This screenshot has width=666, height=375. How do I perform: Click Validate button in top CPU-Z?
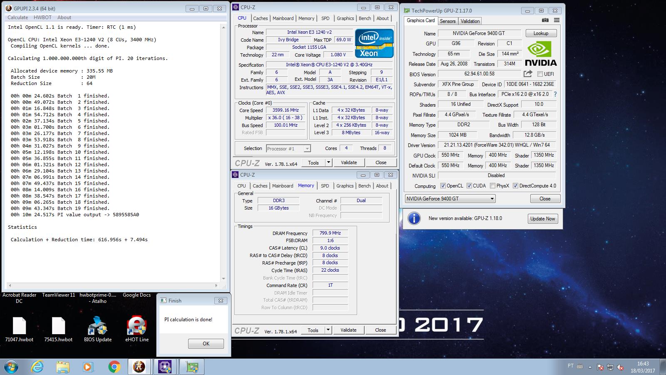tap(349, 162)
